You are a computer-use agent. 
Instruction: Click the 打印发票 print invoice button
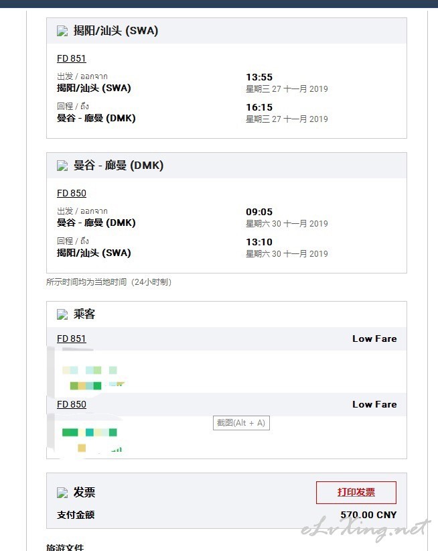point(356,492)
